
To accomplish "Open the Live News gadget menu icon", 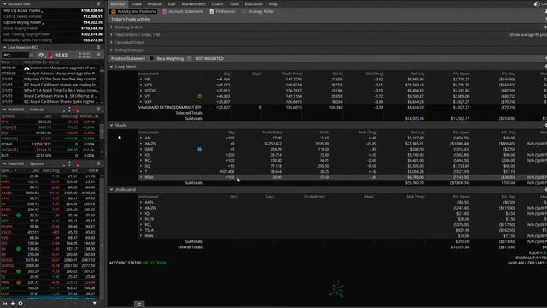I will point(98,47).
